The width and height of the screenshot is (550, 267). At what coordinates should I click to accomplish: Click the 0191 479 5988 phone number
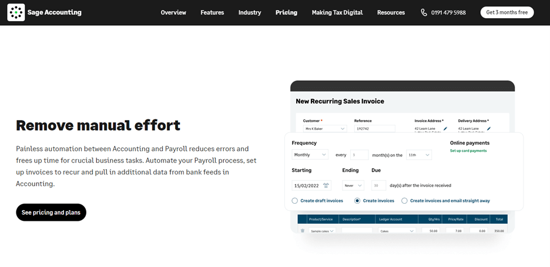448,12
